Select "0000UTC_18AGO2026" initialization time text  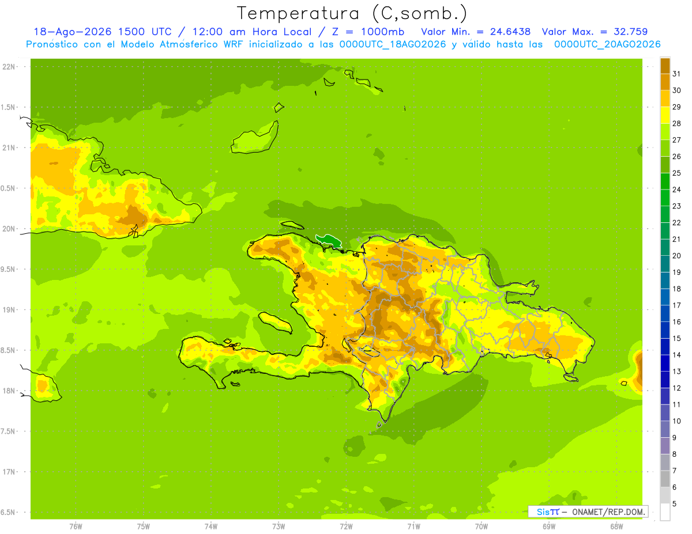[393, 44]
